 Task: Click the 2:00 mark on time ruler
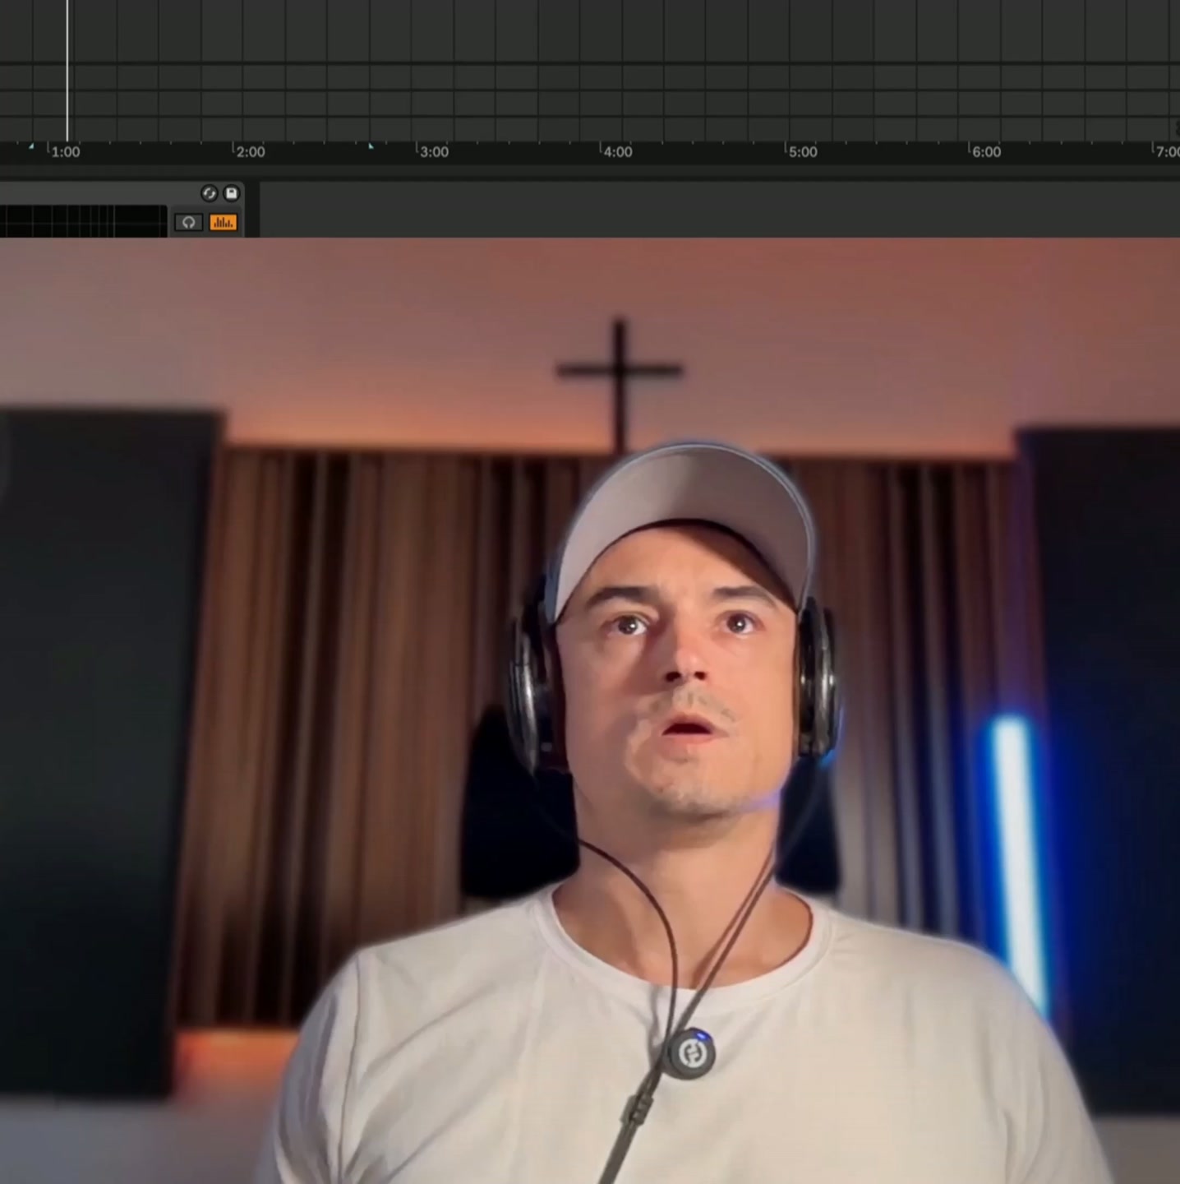tap(250, 152)
